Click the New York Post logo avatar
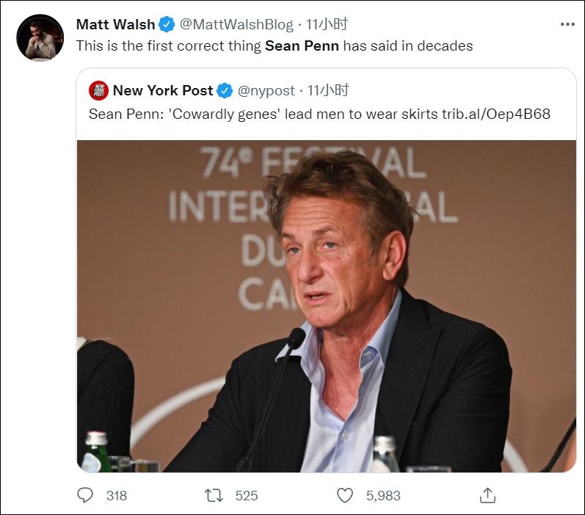 (x=98, y=91)
